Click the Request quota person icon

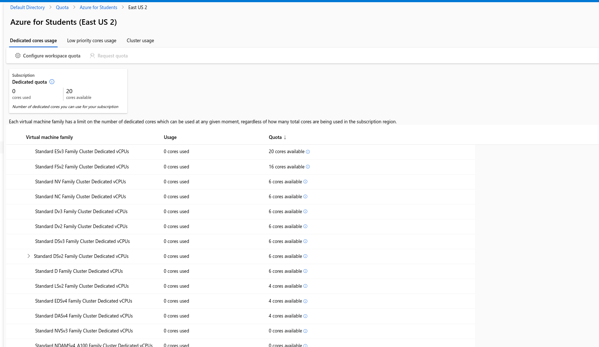(93, 56)
